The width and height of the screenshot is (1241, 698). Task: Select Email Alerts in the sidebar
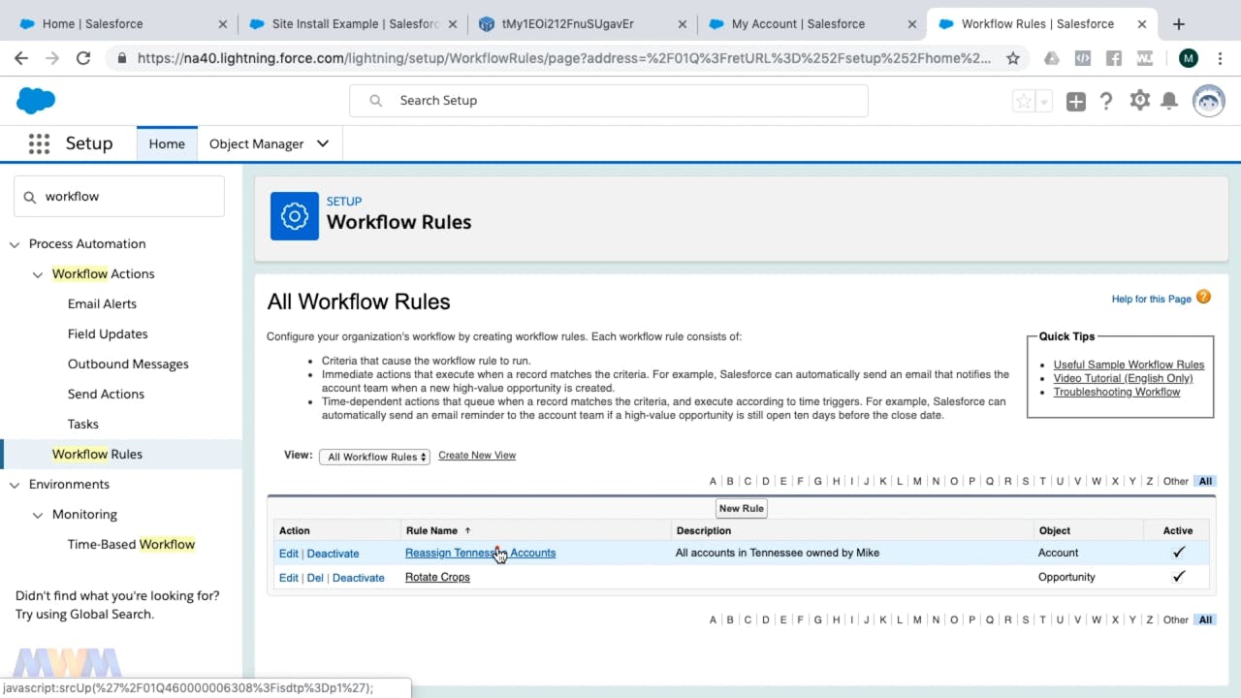click(x=102, y=303)
